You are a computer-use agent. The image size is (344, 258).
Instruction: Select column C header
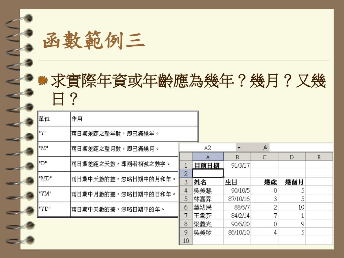[264, 157]
